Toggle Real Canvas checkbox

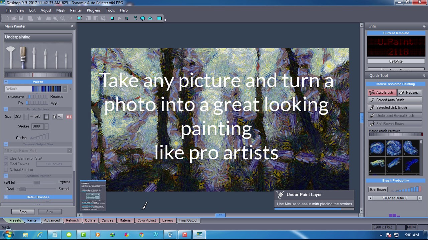(x=6, y=164)
